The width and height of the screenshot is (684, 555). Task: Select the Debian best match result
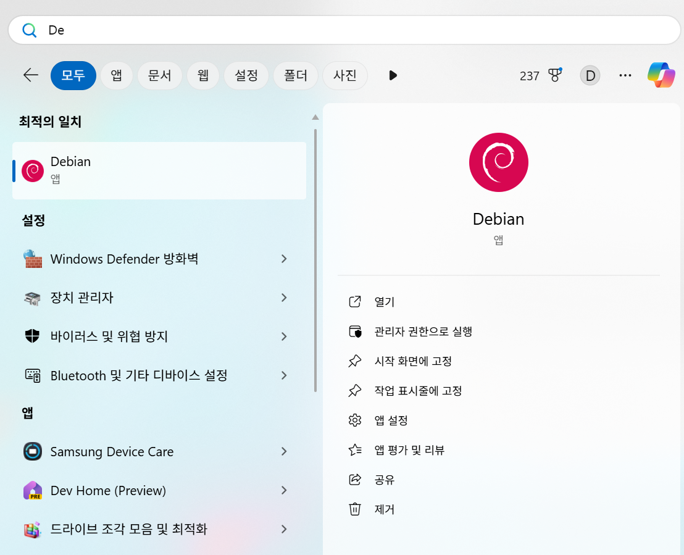[x=159, y=170]
